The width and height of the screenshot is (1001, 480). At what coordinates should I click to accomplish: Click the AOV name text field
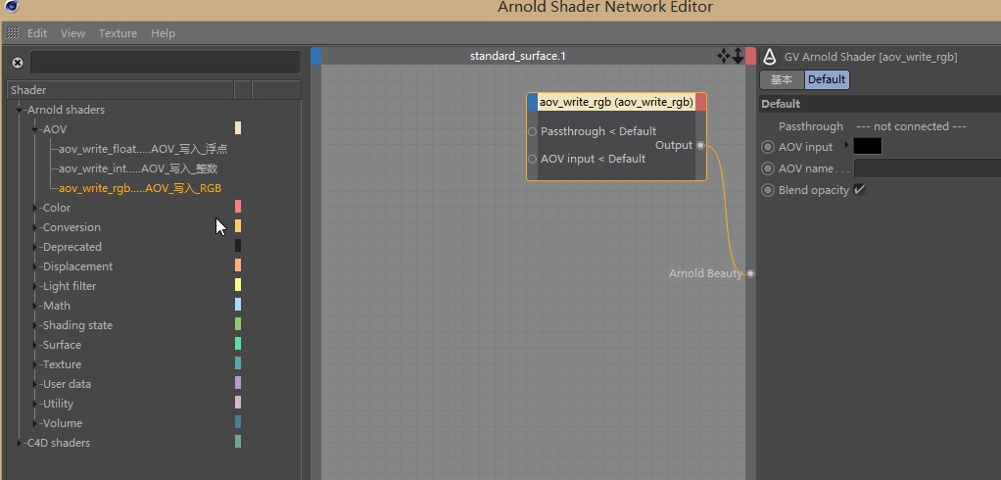click(x=928, y=168)
